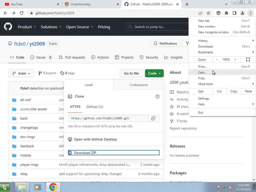Expand the Product menu
This screenshot has width=256, height=192.
pos(27,27)
